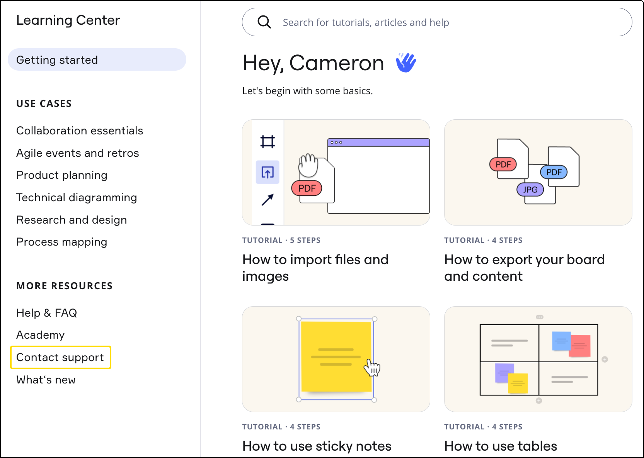Screen dimensions: 644x458
Task: Click the arrow tool icon in import thumbnail
Action: pyautogui.click(x=267, y=200)
